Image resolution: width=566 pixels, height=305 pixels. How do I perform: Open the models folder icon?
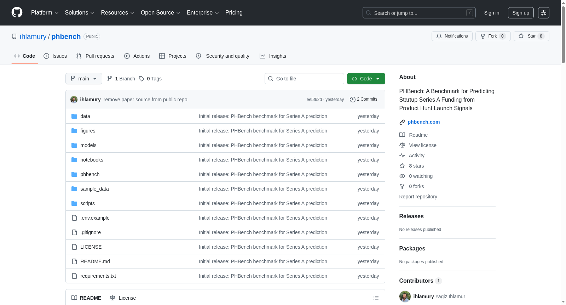(x=74, y=145)
